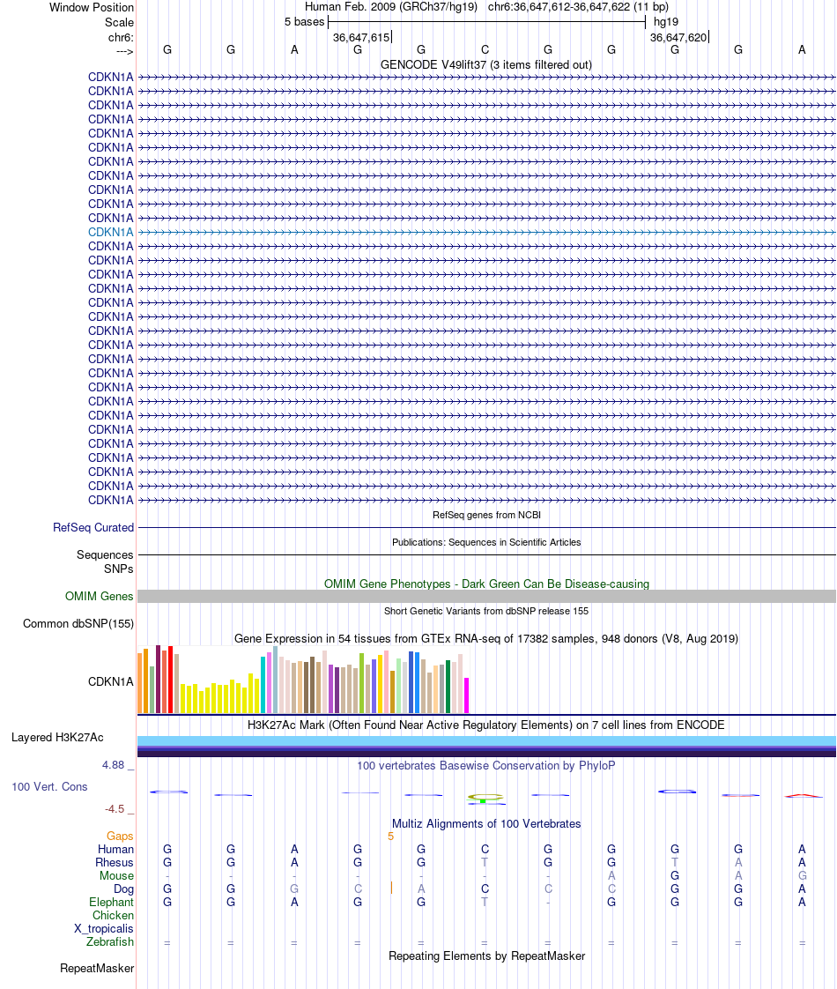This screenshot has height=989, width=837.
Task: Click the orange Gaps row label
Action: (x=120, y=836)
